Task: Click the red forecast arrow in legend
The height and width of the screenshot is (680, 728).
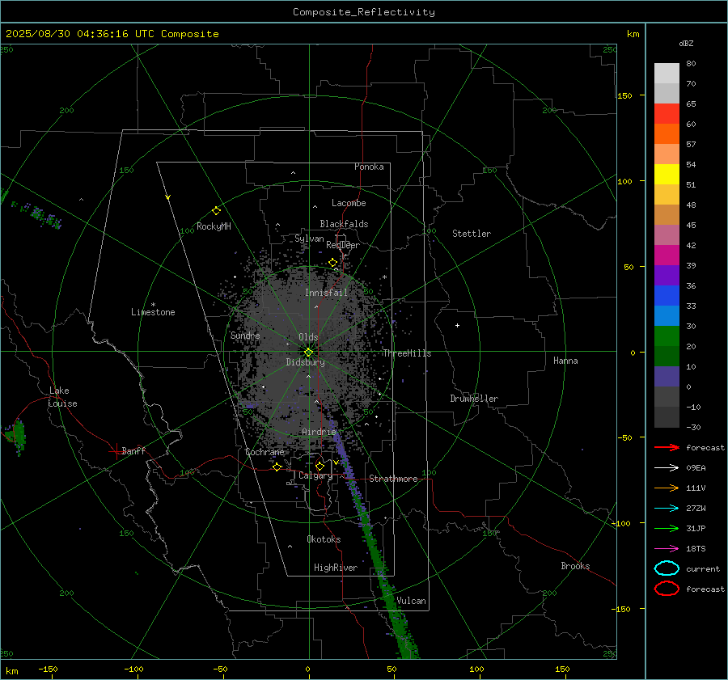Action: tap(667, 447)
